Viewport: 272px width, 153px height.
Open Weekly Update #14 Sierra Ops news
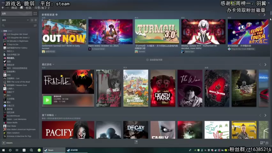203,32
